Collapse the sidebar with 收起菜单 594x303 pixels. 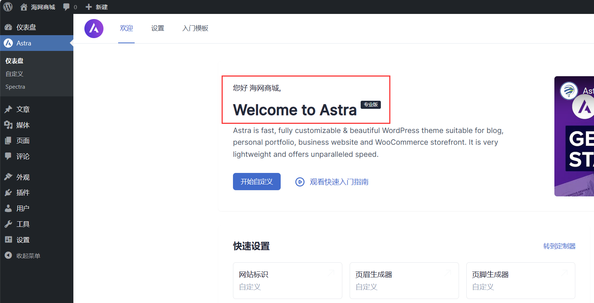point(37,256)
